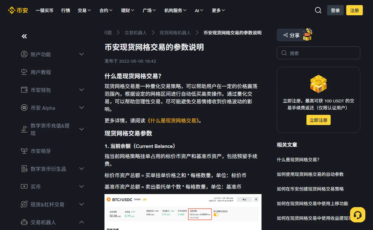
Task: Click the 币安钱包 wallet icon
Action: [x=24, y=90]
